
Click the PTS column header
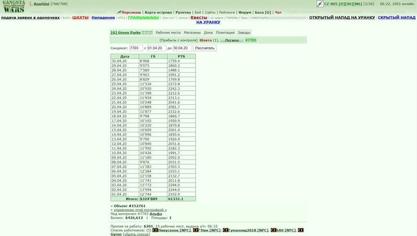(182, 56)
